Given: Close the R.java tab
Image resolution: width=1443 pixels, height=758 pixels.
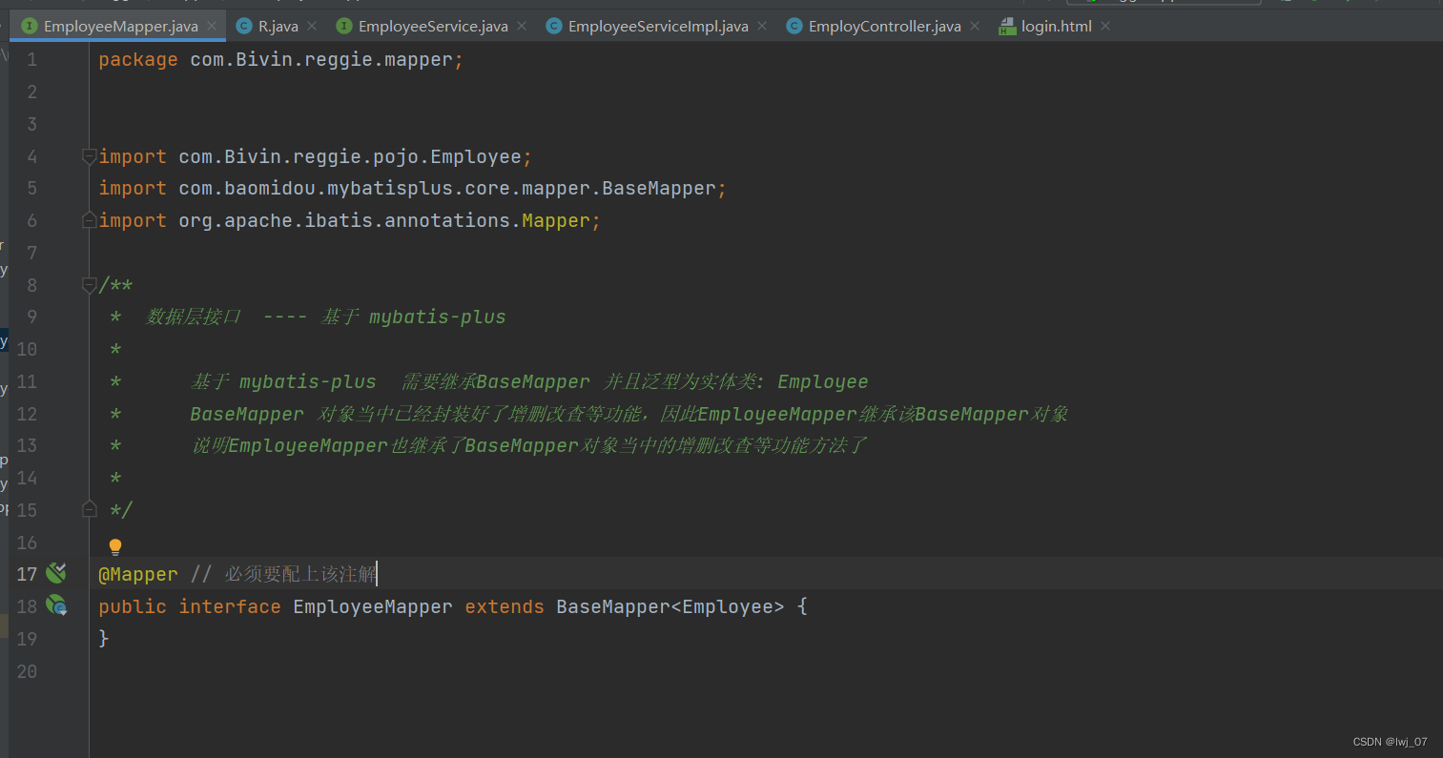Looking at the screenshot, I should 312,27.
